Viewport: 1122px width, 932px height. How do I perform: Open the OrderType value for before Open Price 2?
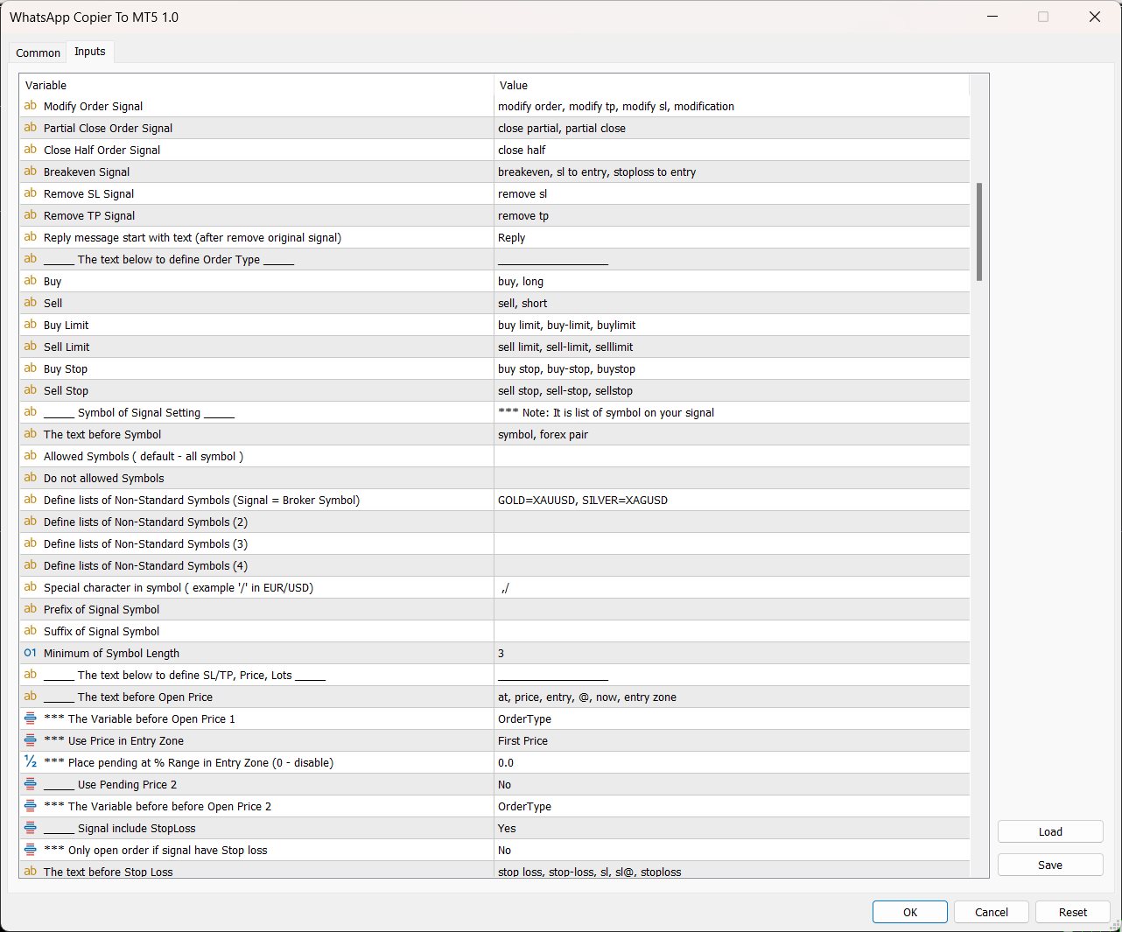pos(732,806)
